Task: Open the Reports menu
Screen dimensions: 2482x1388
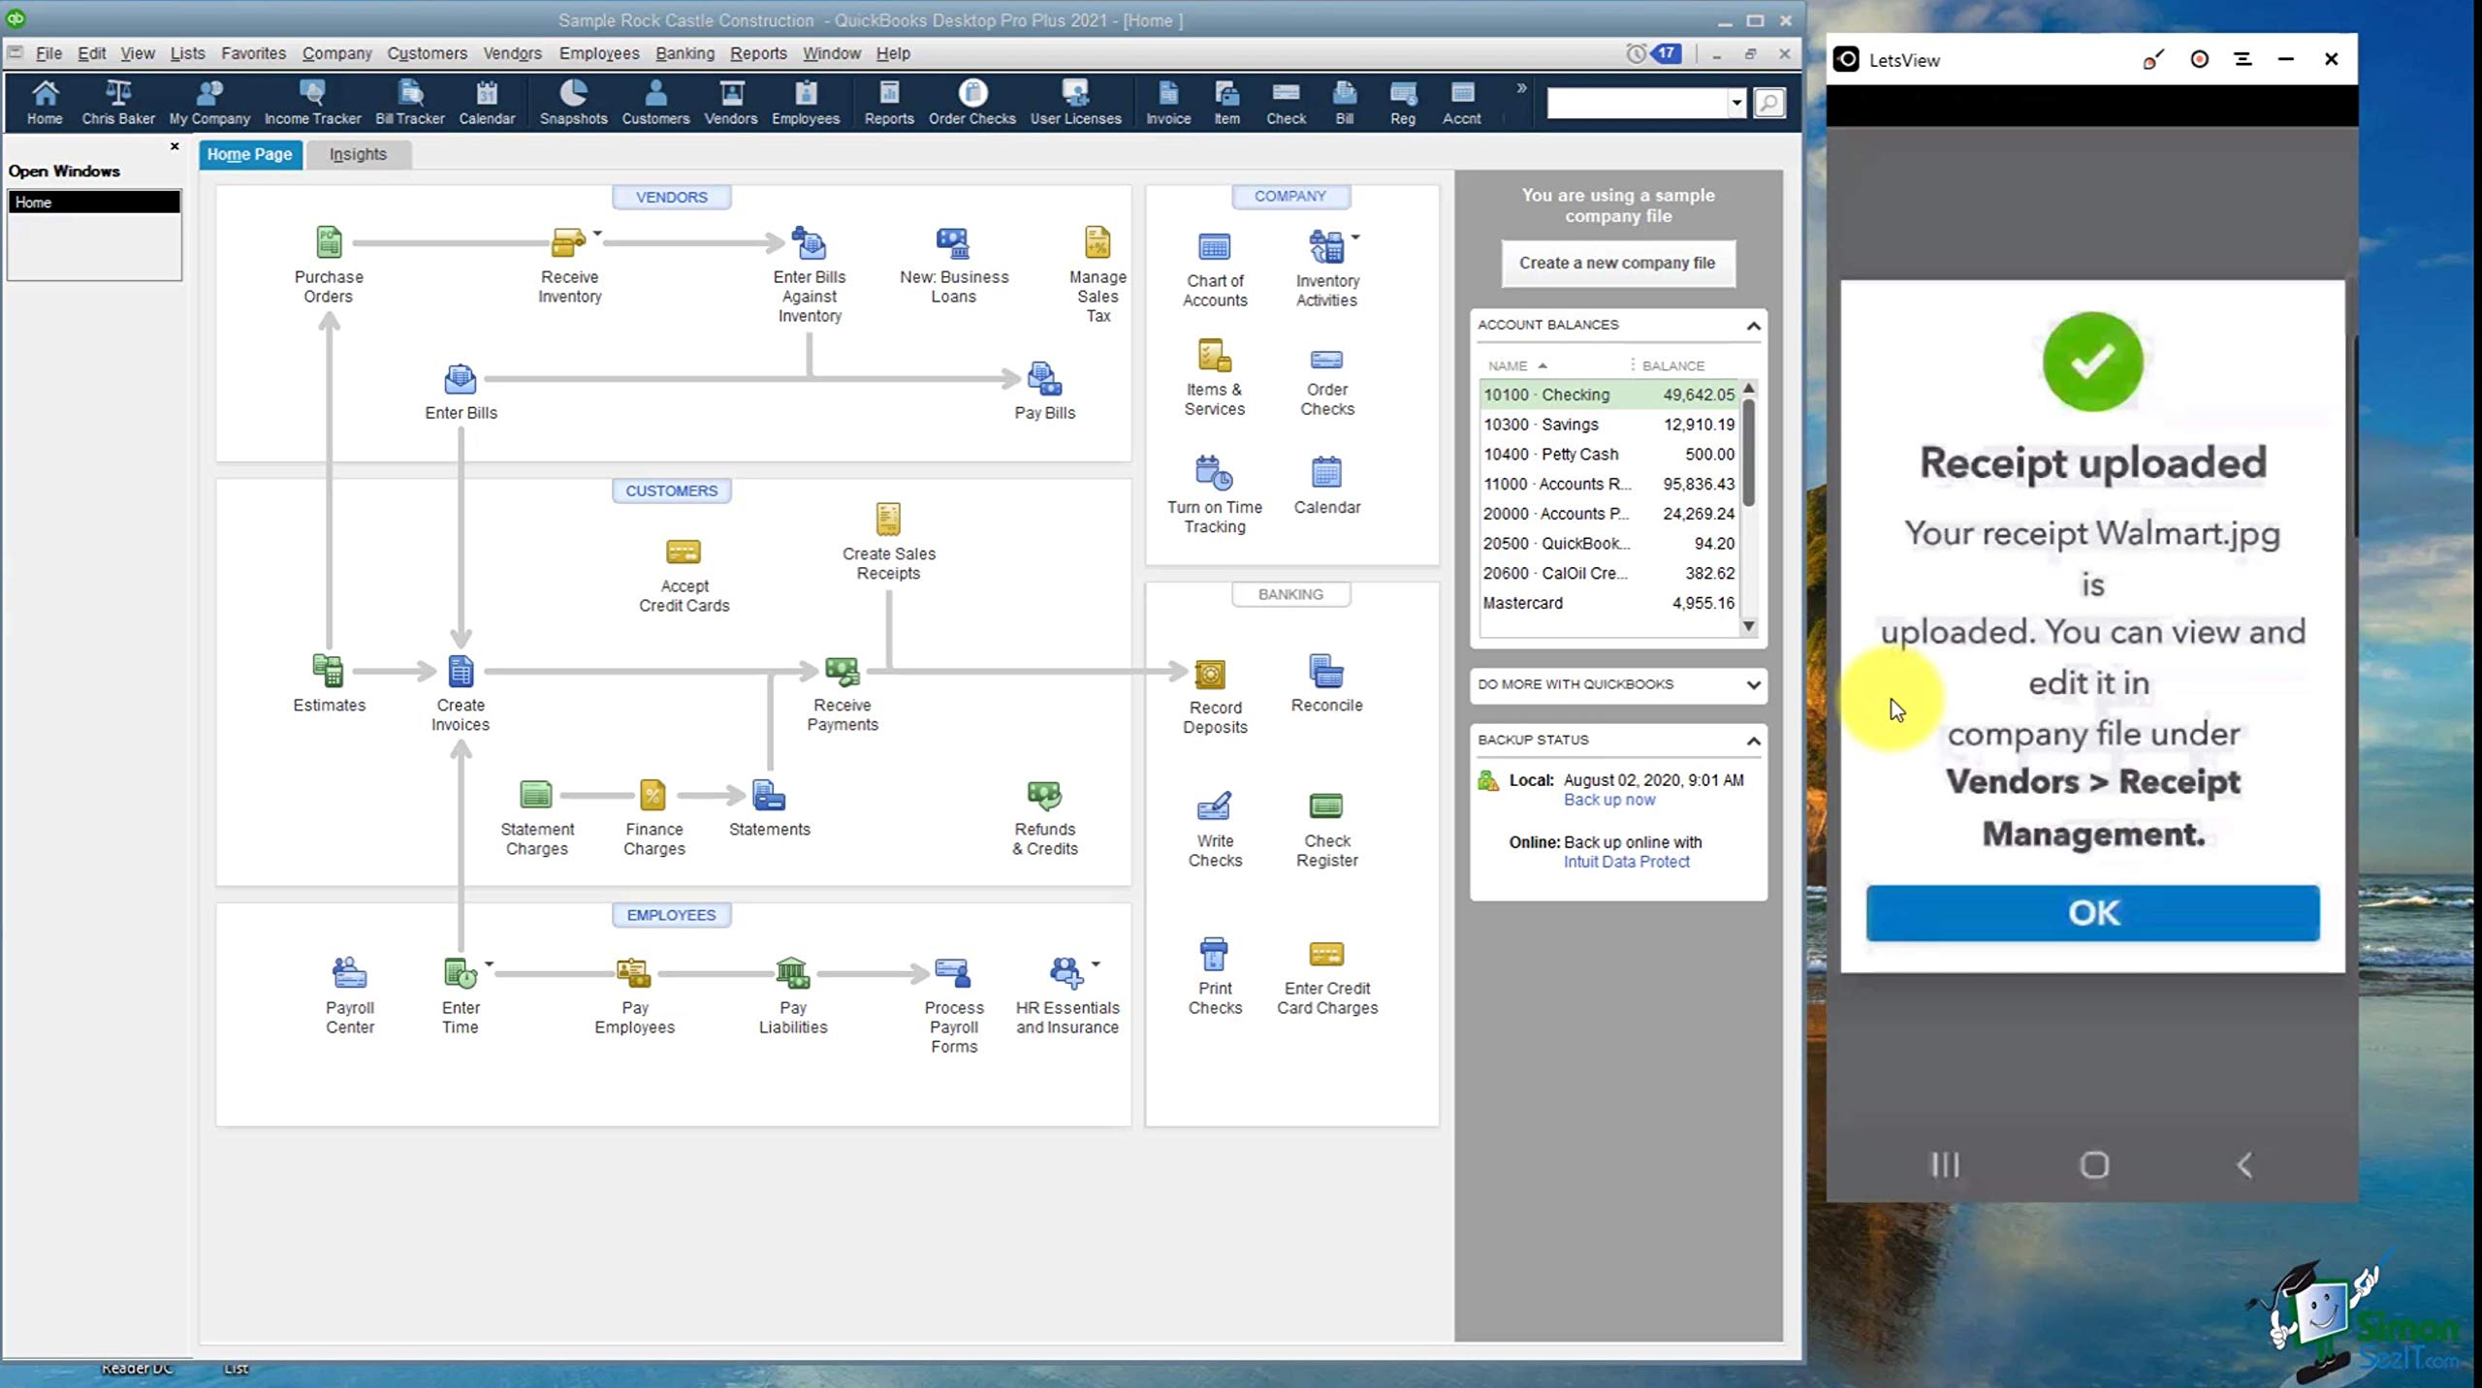Action: pos(758,53)
